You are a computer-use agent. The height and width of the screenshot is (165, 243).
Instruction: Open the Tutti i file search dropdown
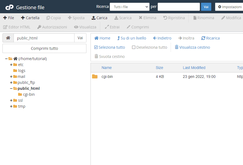(129, 7)
